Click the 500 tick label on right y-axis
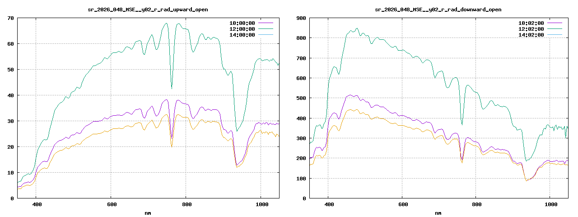This screenshot has width=578, height=217. (301, 98)
